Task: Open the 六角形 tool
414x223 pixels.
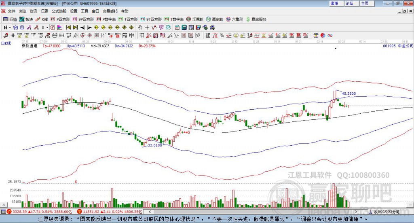Action: tap(234, 19)
